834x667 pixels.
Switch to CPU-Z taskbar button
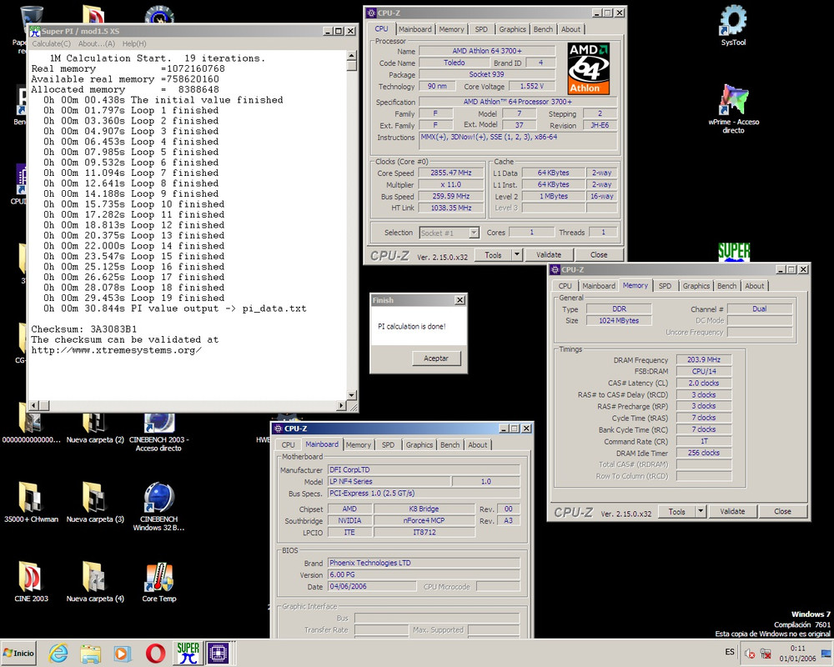[x=219, y=653]
